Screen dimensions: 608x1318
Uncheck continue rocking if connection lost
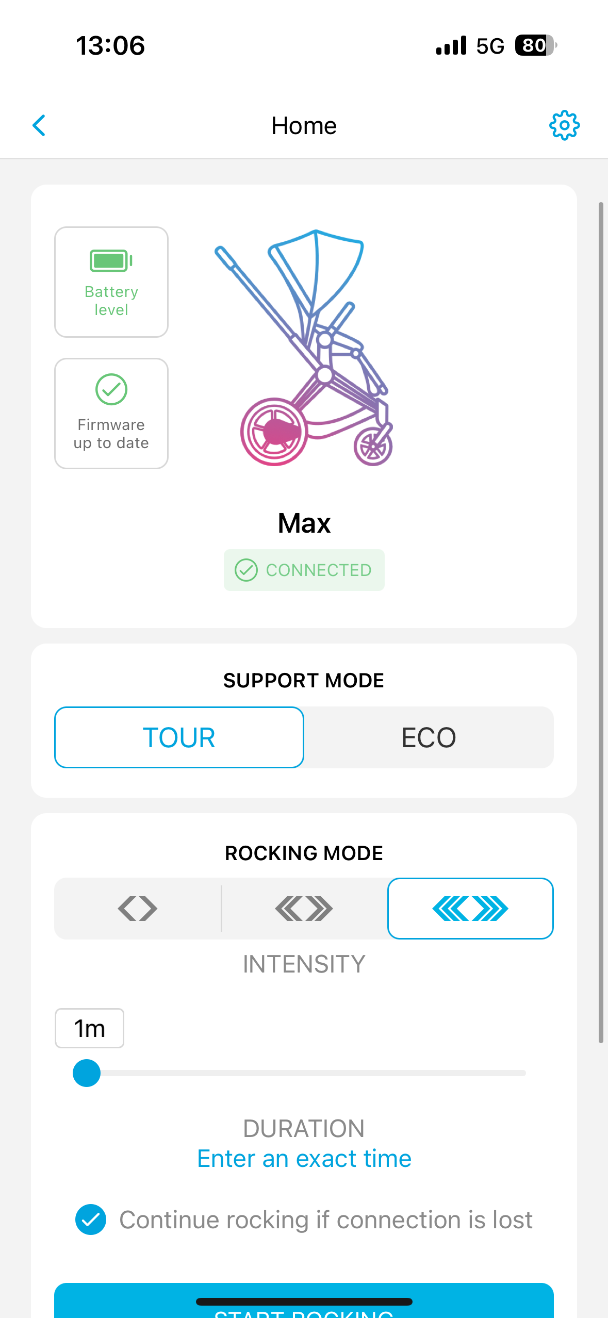[91, 1220]
